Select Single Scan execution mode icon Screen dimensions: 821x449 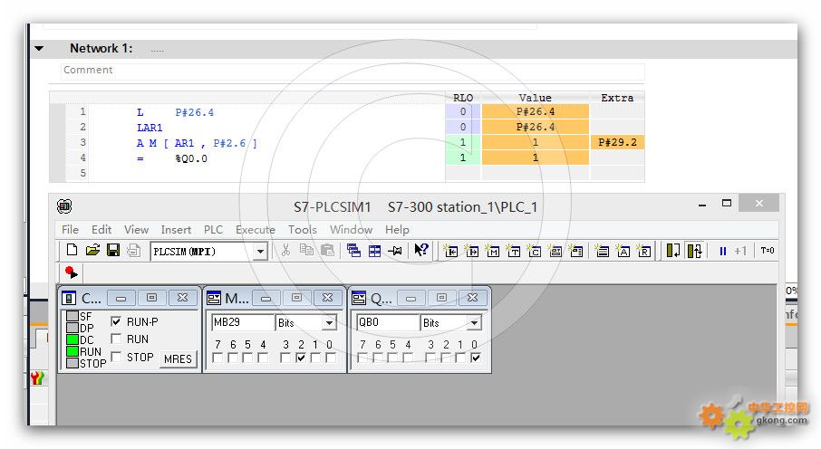[673, 251]
